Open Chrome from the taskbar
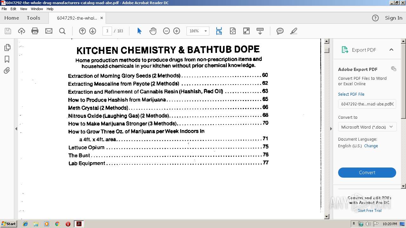The width and height of the screenshot is (406, 228). (x=57, y=224)
